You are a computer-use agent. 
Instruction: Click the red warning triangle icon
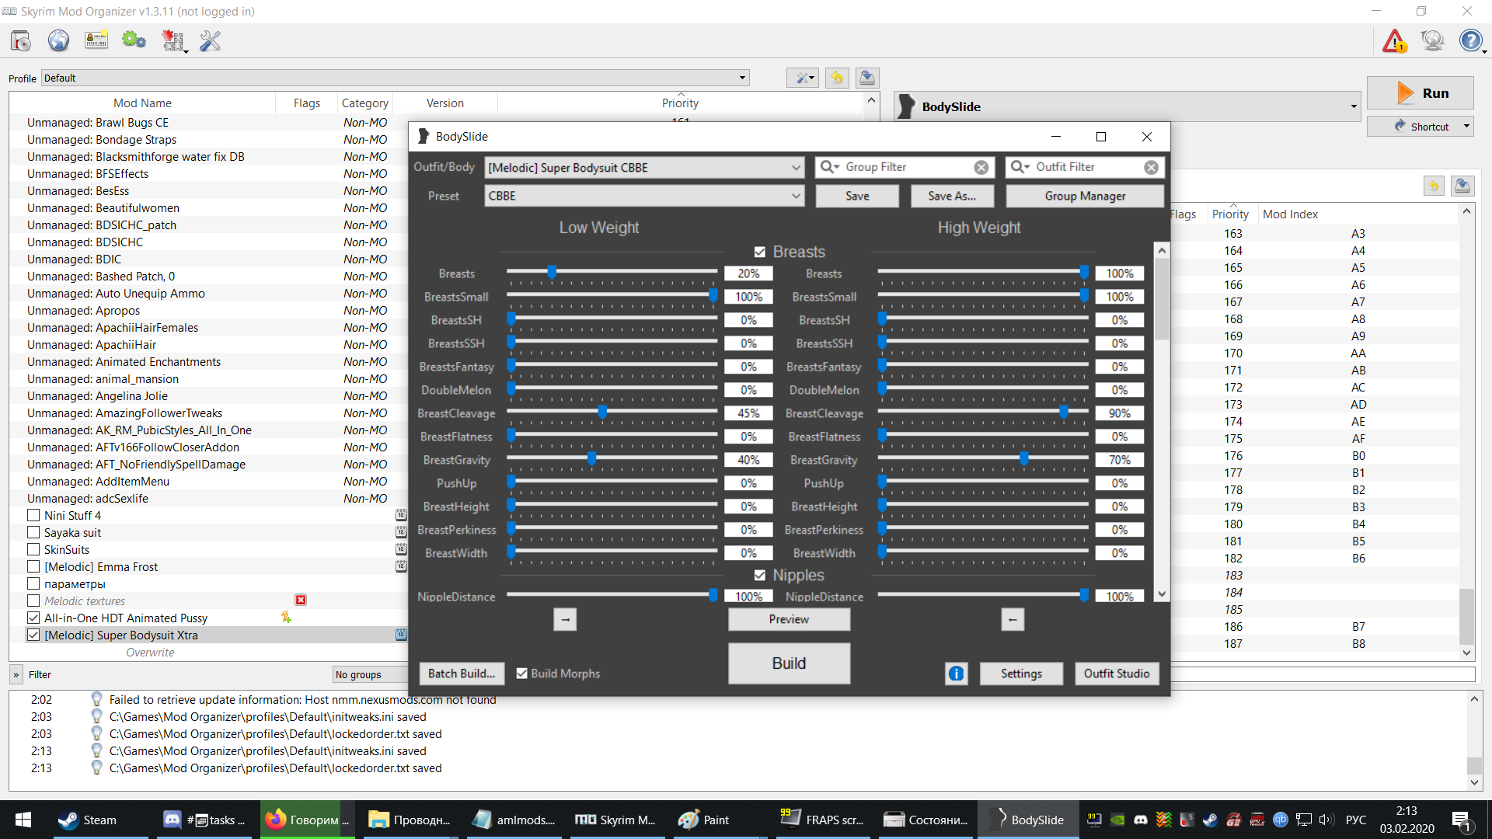tap(1394, 40)
